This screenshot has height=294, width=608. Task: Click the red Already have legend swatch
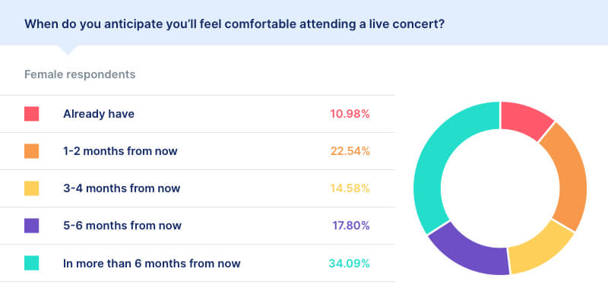point(31,114)
